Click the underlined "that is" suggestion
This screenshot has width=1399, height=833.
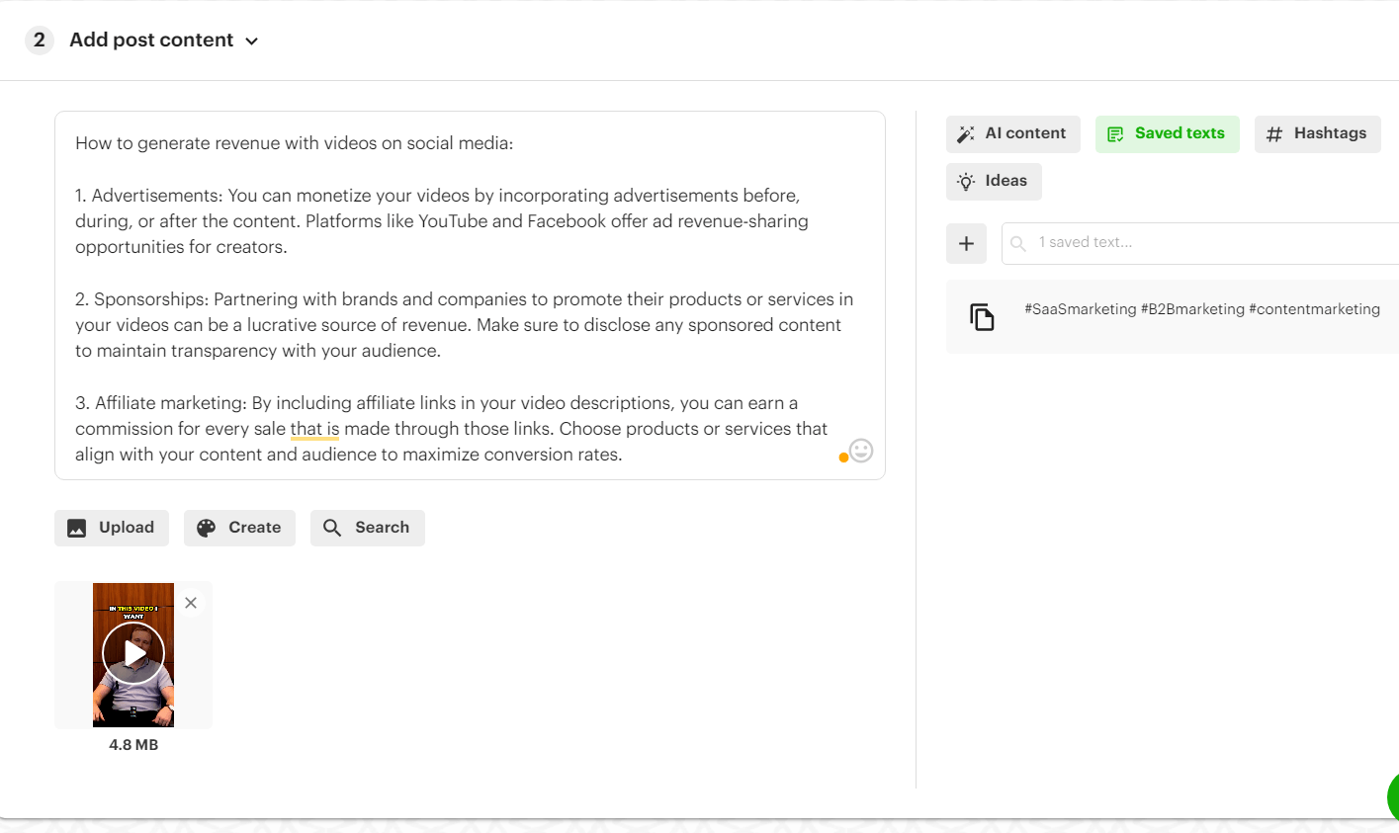pos(314,429)
